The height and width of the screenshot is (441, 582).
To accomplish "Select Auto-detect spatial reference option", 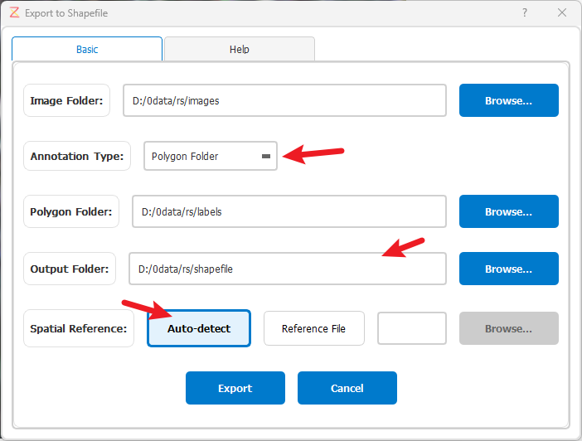I will (x=199, y=328).
